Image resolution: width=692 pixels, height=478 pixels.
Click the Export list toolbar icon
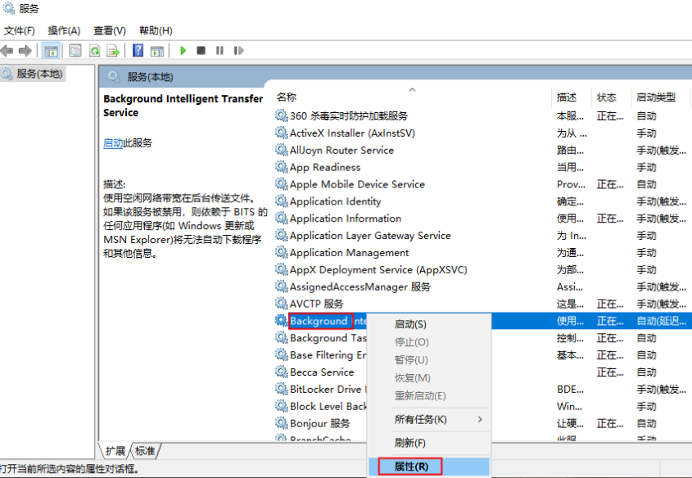113,51
